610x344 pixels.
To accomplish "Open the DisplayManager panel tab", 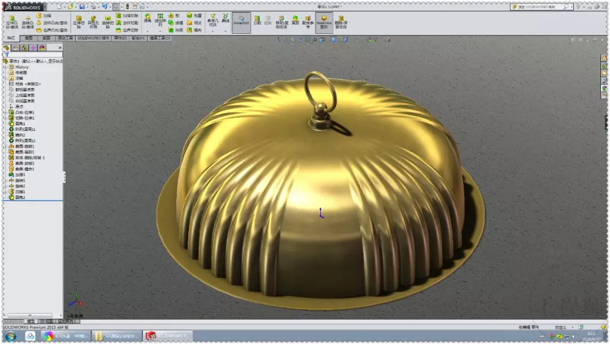I will (42, 48).
